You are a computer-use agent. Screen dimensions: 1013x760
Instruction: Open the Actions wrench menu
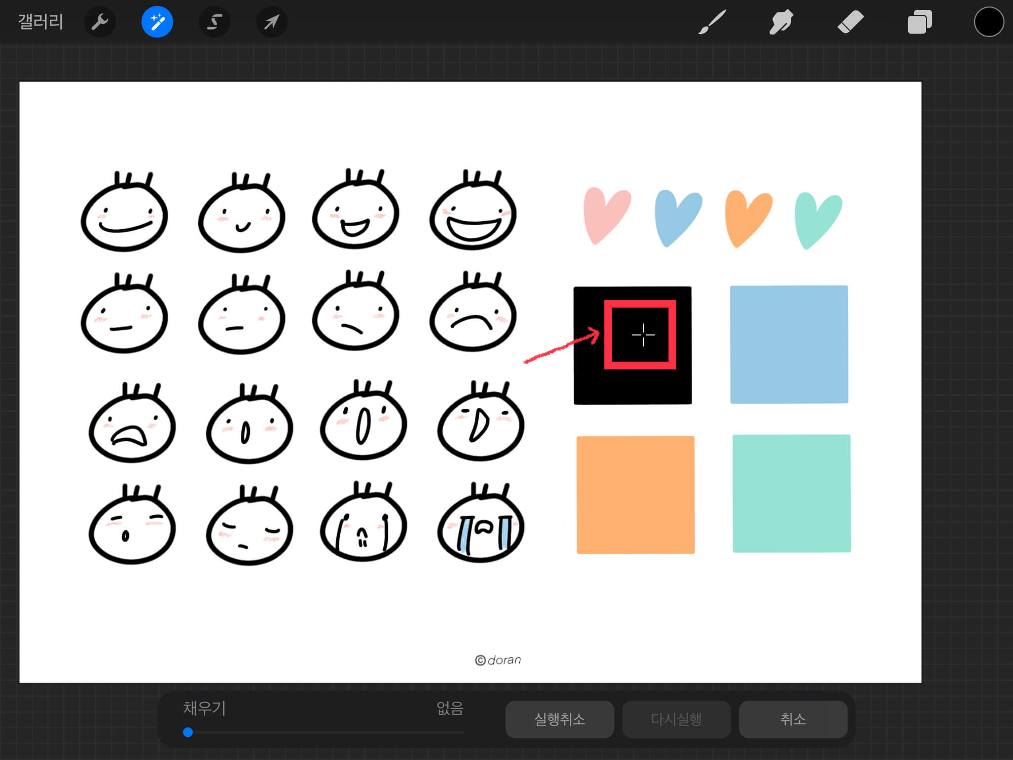pyautogui.click(x=99, y=22)
